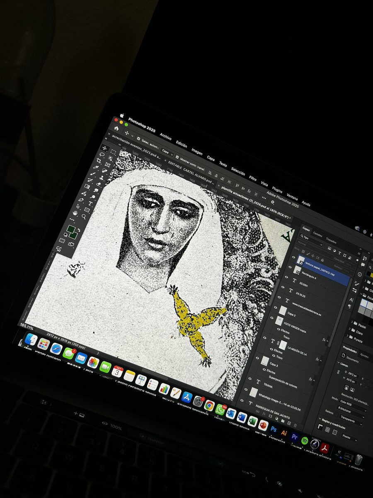Switch to the Canales tab

(x=318, y=234)
